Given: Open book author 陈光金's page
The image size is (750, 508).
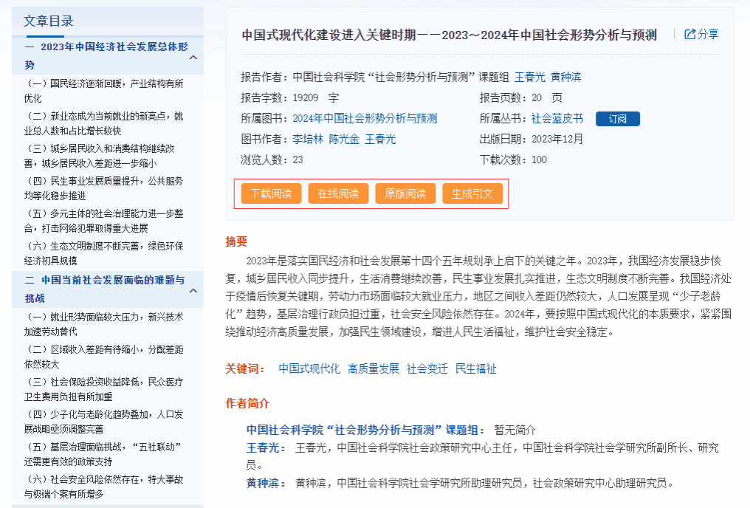Looking at the screenshot, I should tap(344, 139).
